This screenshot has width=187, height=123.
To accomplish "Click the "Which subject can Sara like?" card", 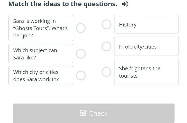I will tap(41, 54).
